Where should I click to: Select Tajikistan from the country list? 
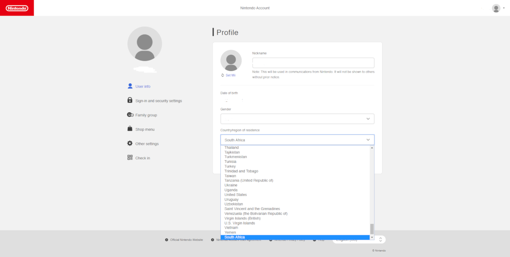pyautogui.click(x=295, y=152)
